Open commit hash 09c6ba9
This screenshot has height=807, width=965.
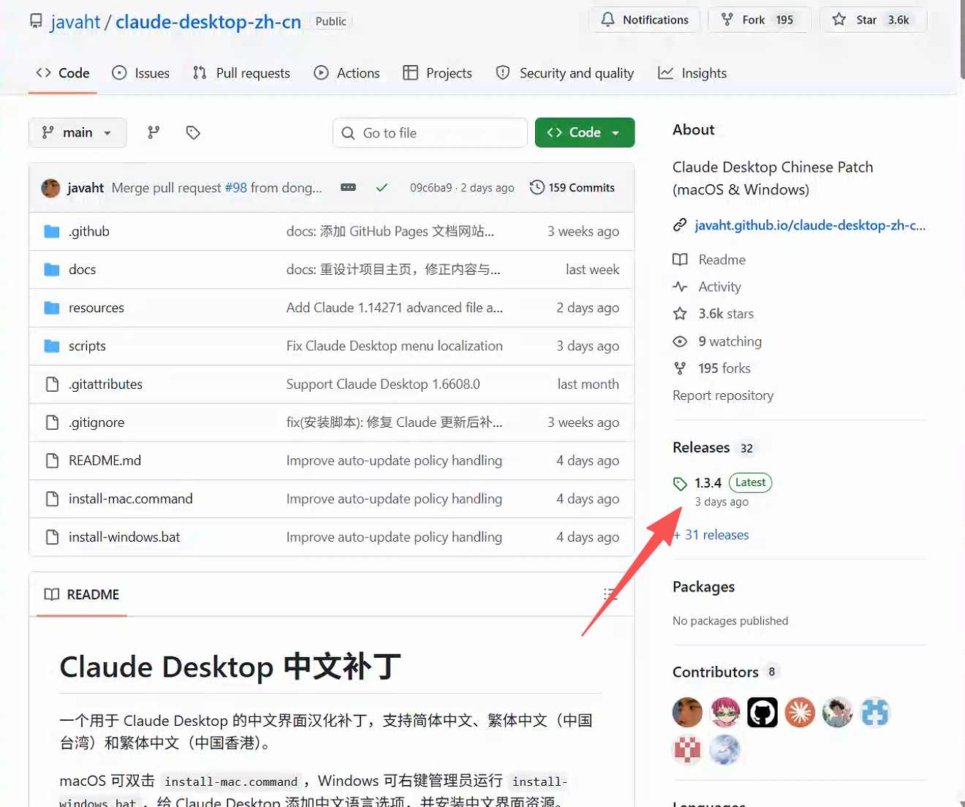431,188
